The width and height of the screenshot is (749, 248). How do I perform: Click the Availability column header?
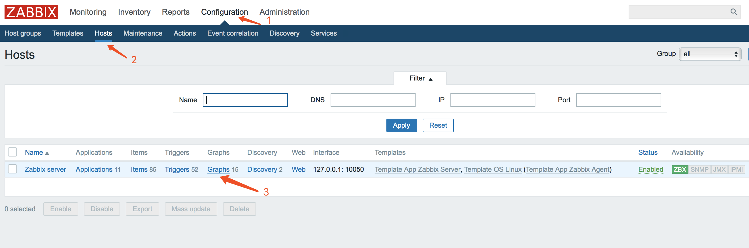(x=687, y=153)
